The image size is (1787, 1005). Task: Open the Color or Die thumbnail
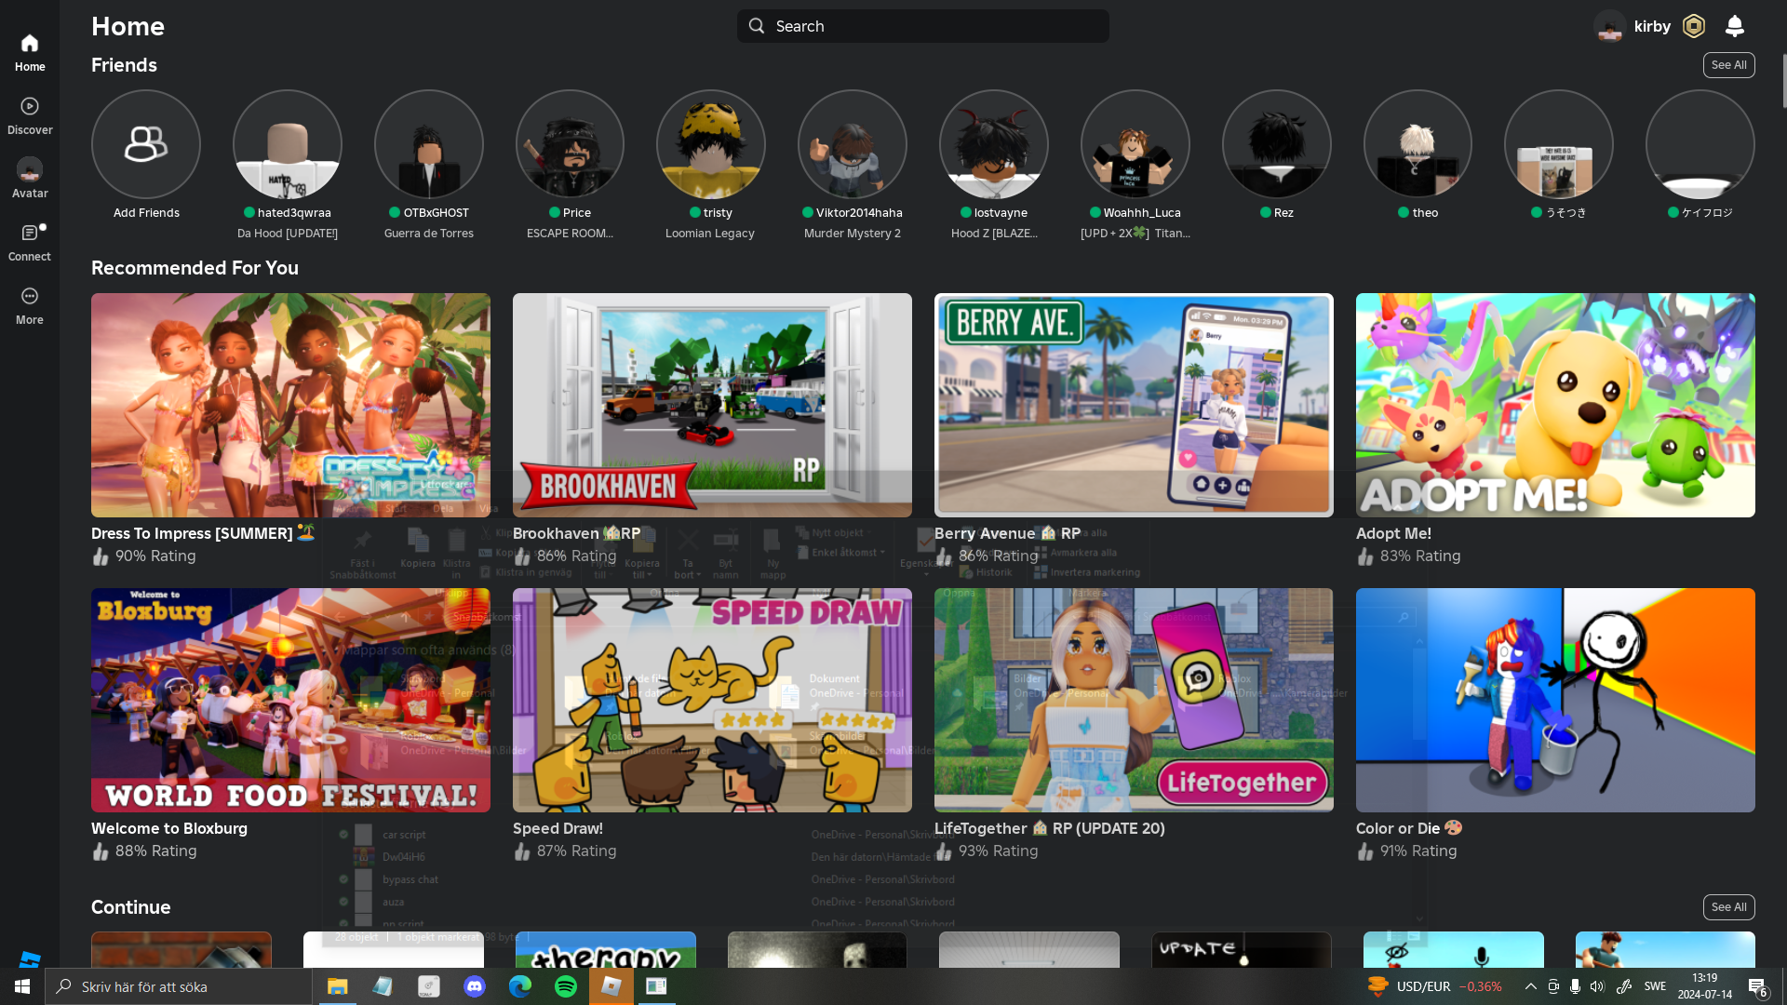pyautogui.click(x=1555, y=700)
